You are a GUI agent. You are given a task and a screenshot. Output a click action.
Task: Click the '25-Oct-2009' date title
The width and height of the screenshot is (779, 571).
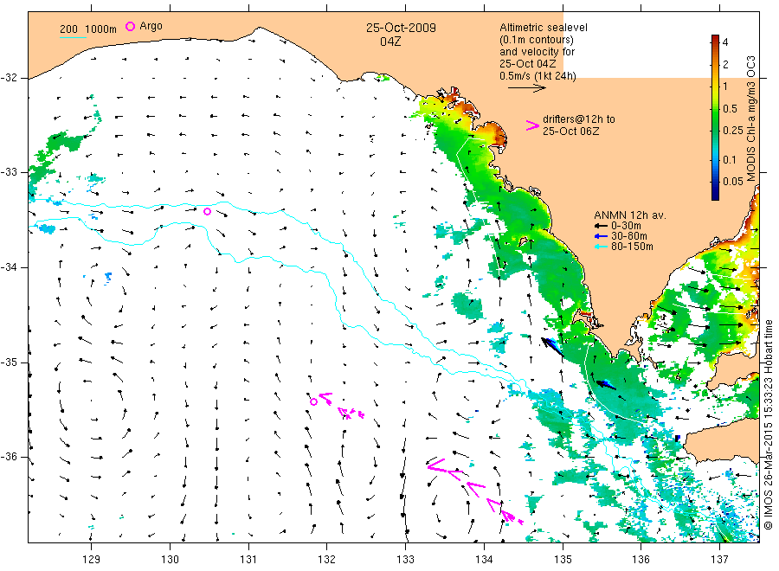(x=401, y=28)
